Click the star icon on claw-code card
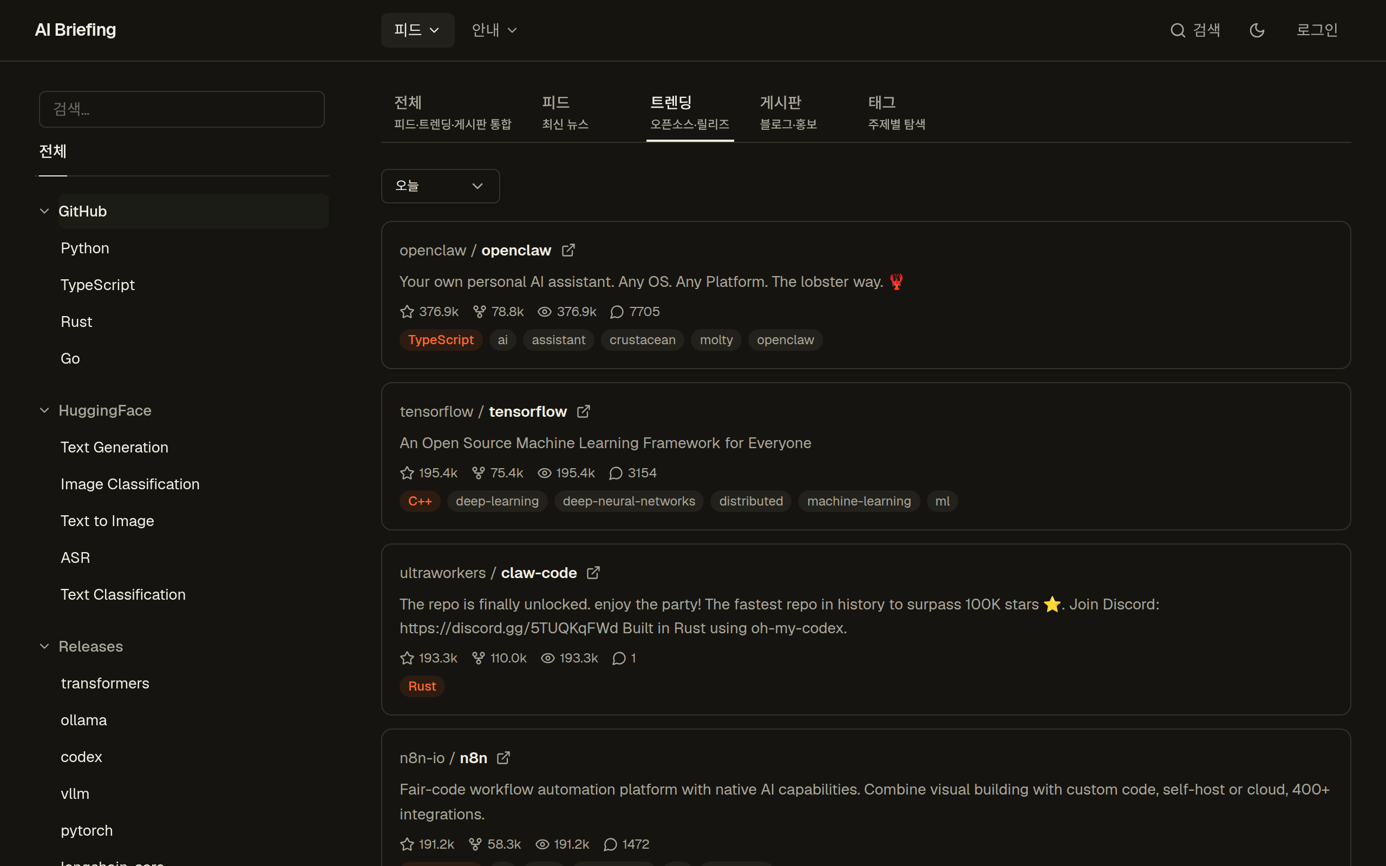The width and height of the screenshot is (1386, 866). (407, 658)
